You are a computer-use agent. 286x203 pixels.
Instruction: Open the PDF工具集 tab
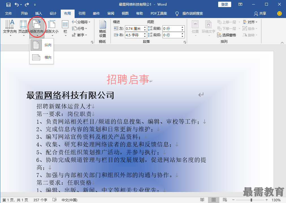click(159, 14)
